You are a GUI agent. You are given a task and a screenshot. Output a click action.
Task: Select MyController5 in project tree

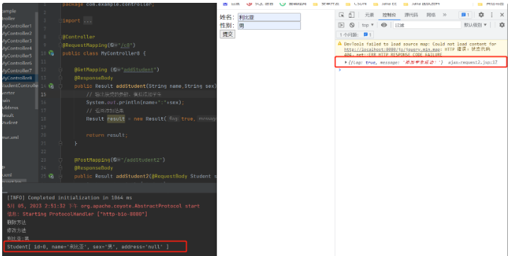pyautogui.click(x=17, y=56)
